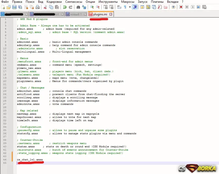Run macro multiple times icon

tap(198, 7)
